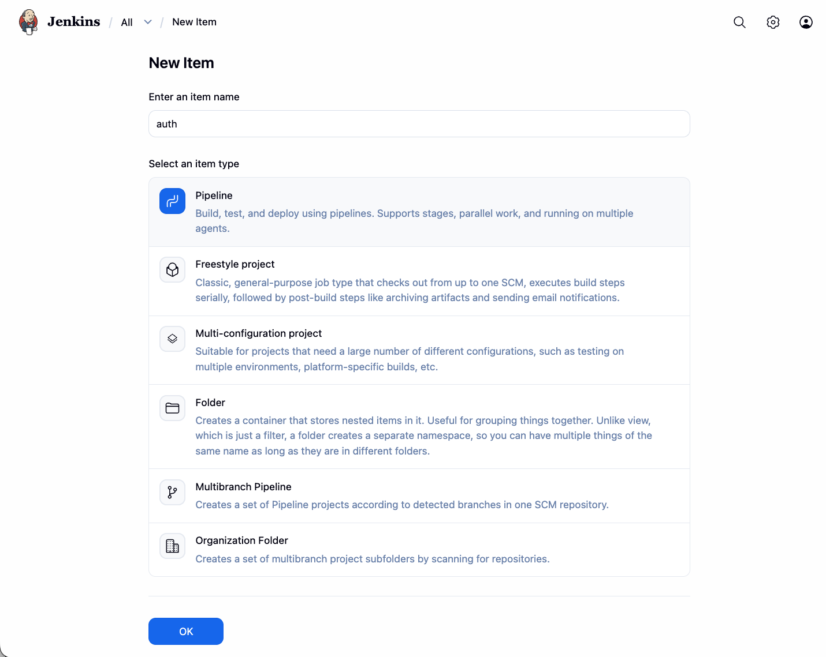Choose Multibranch Pipeline item type
826x657 pixels.
(x=243, y=487)
